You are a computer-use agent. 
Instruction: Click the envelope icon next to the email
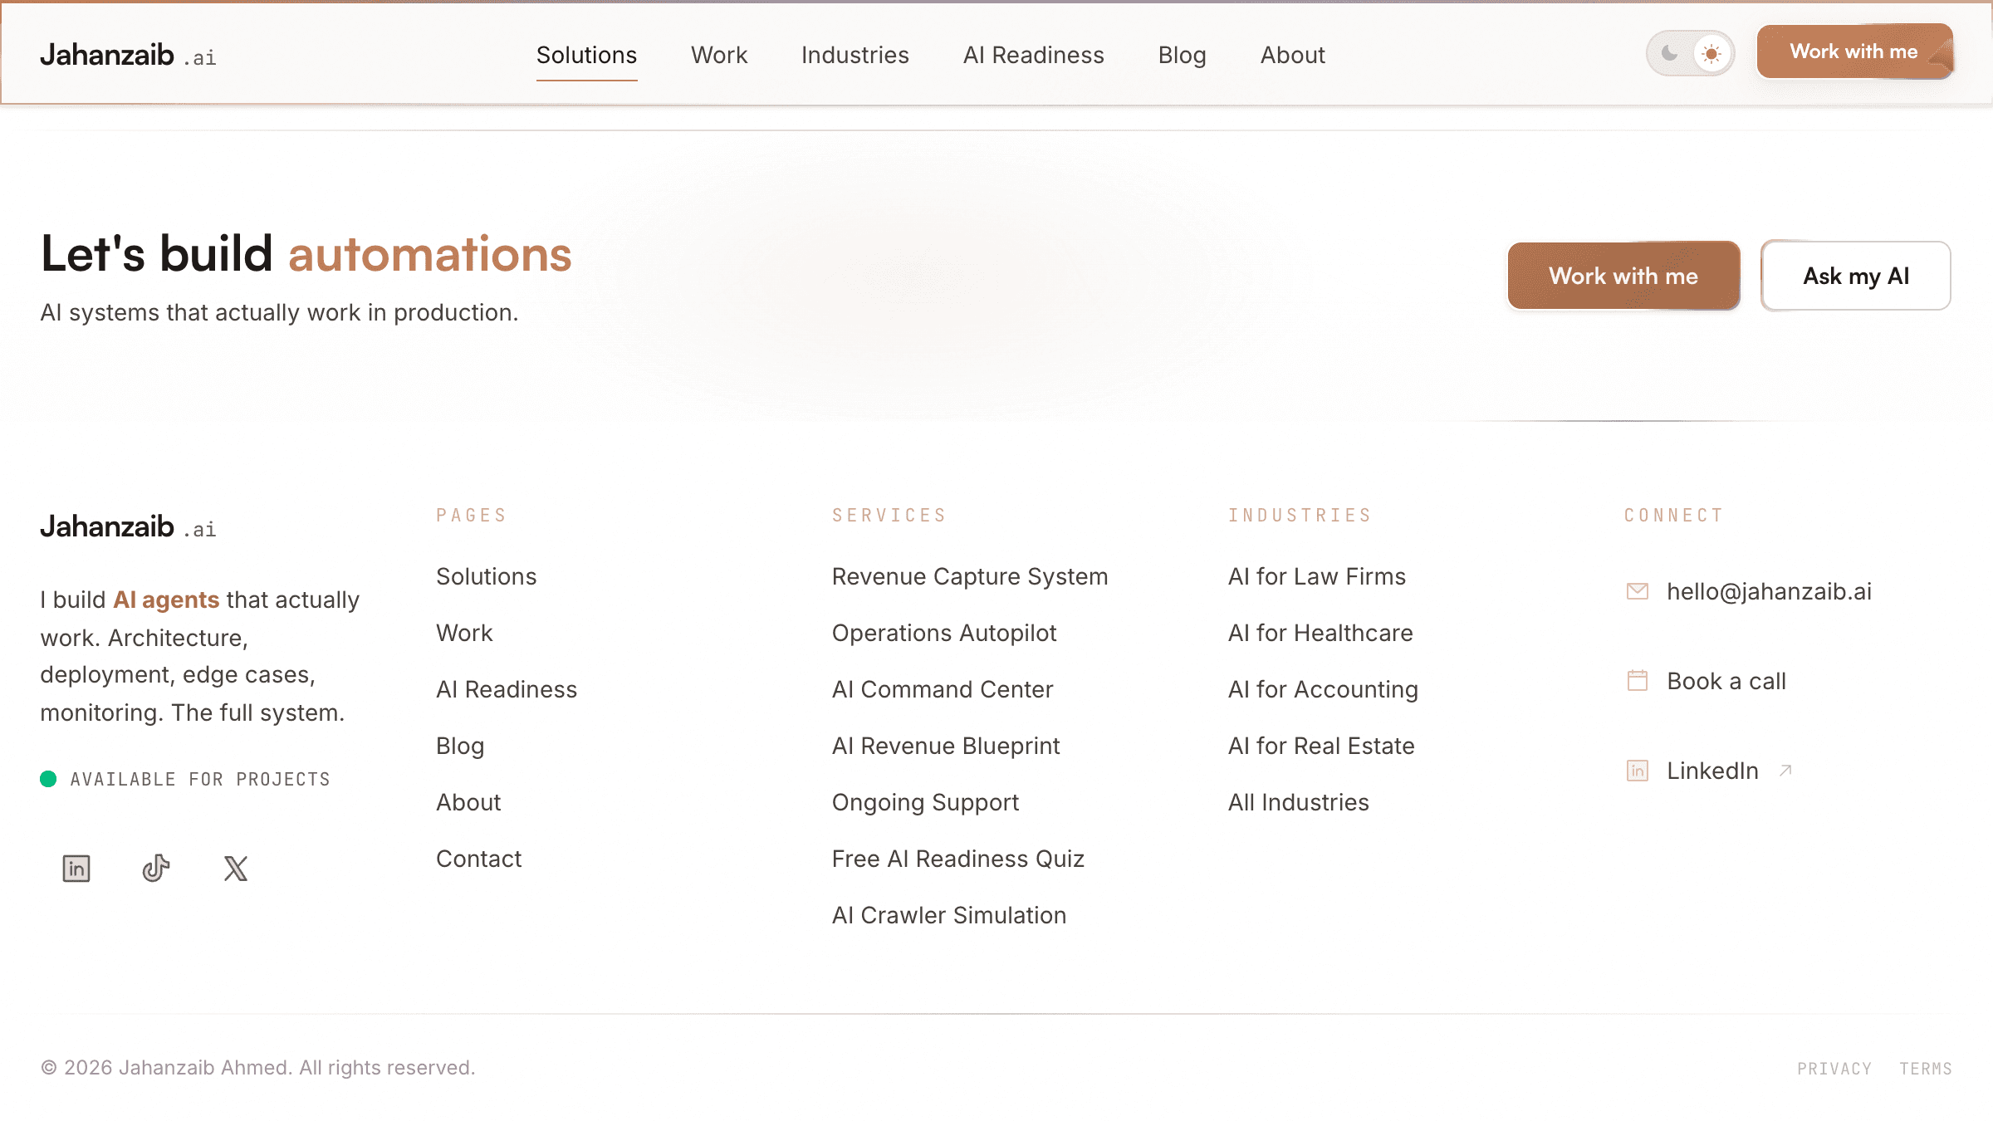click(x=1637, y=590)
